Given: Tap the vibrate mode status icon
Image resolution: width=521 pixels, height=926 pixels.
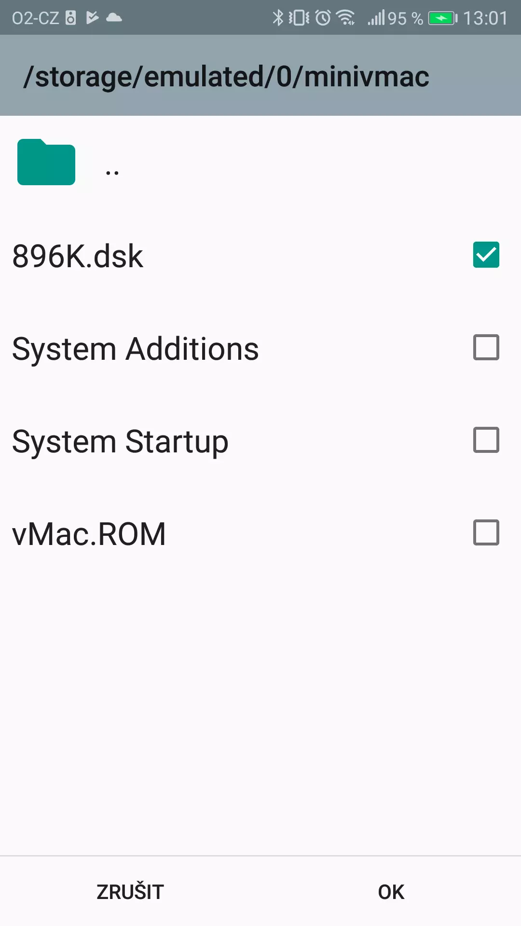Looking at the screenshot, I should tap(299, 18).
